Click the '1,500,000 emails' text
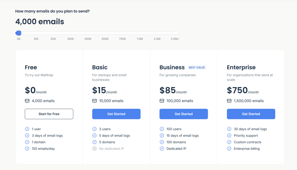The image size is (297, 170). (x=249, y=101)
